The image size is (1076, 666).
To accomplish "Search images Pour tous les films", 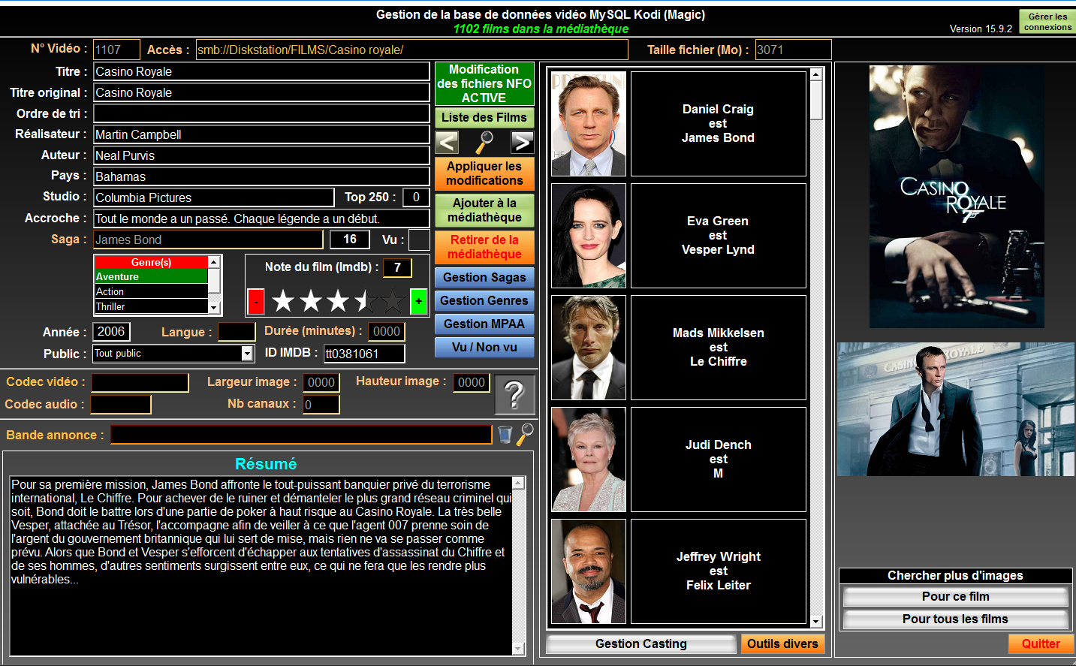I will [x=956, y=619].
